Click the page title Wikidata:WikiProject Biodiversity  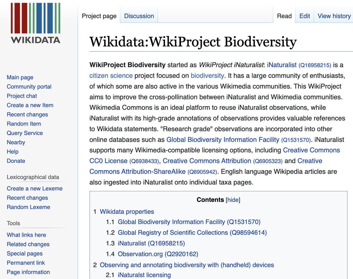(x=193, y=42)
